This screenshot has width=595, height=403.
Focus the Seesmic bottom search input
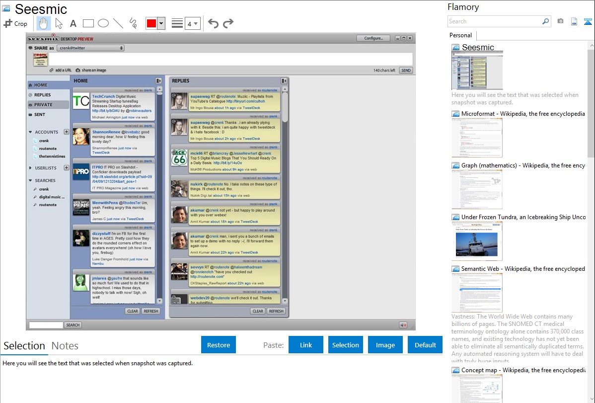tap(46, 325)
